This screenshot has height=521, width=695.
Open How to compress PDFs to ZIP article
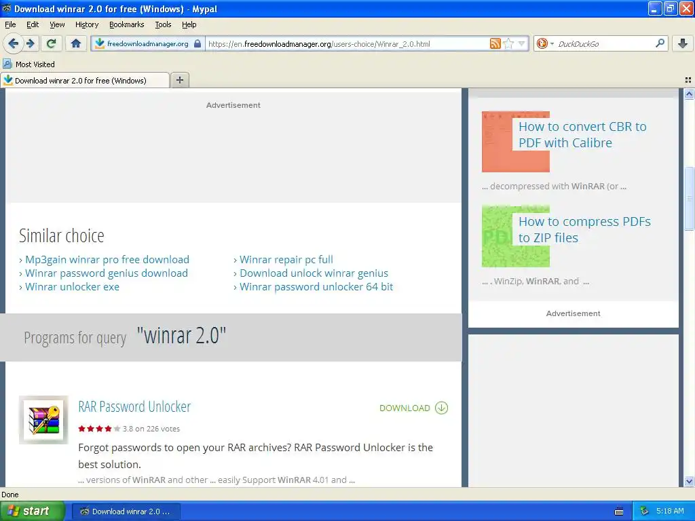click(584, 229)
